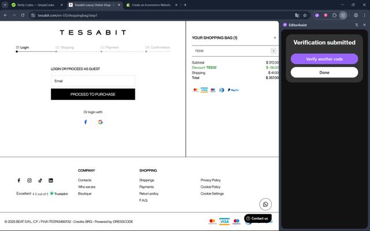Click the 01 Login step
370x231 pixels.
point(23,47)
